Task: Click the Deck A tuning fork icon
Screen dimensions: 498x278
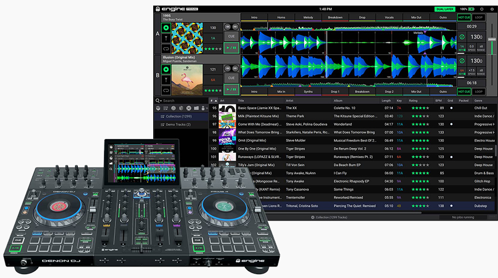Action: [166, 38]
